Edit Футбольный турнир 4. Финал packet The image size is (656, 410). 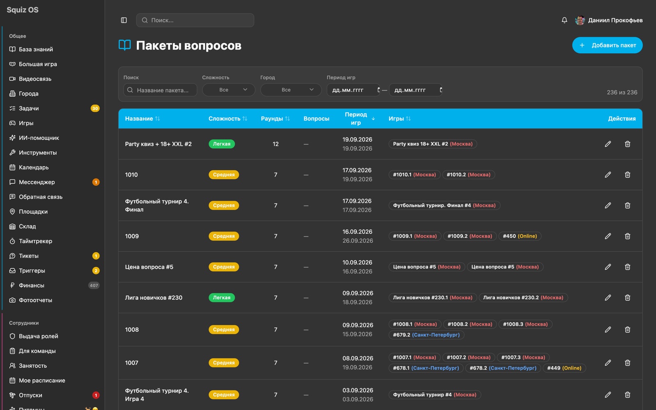coord(608,205)
